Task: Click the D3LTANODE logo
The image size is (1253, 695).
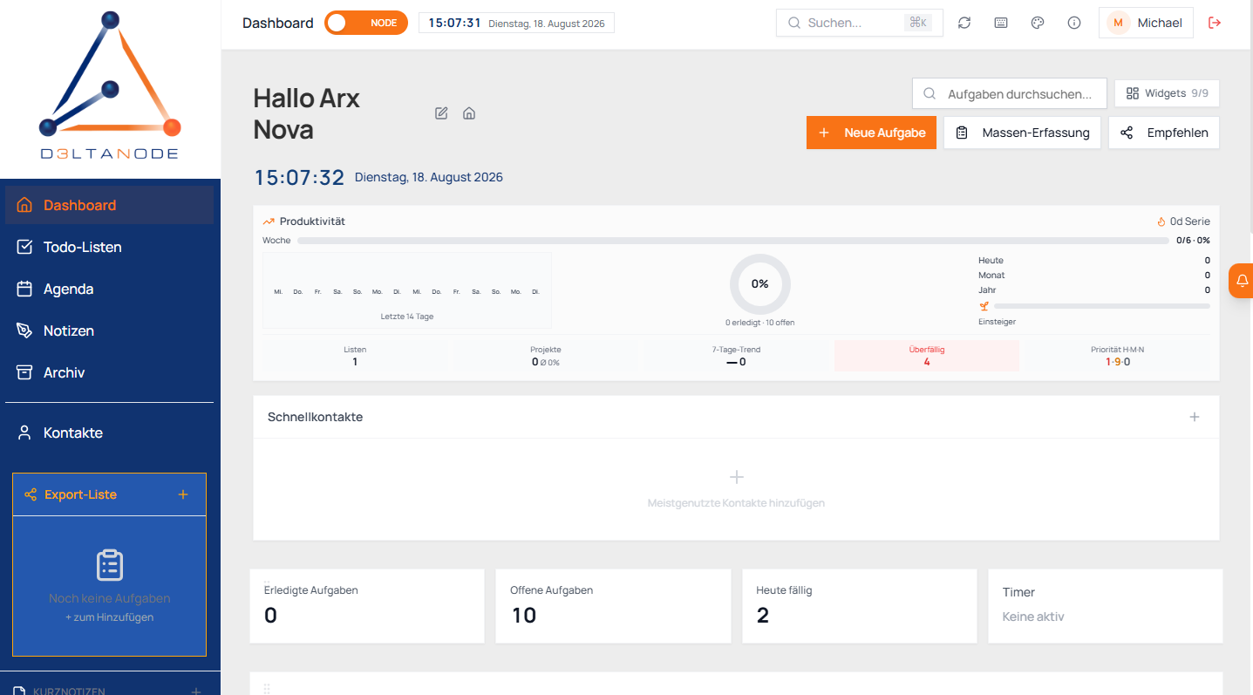Action: tap(110, 85)
